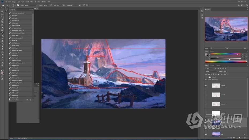Image resolution: width=249 pixels, height=140 pixels.
Task: Click the Navigator preview thumbnail
Action: [226, 29]
